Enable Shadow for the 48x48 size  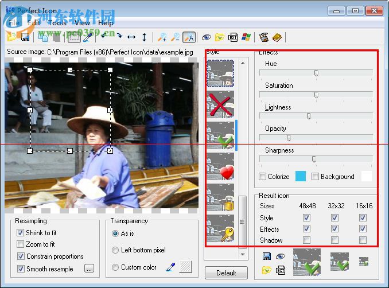306,240
